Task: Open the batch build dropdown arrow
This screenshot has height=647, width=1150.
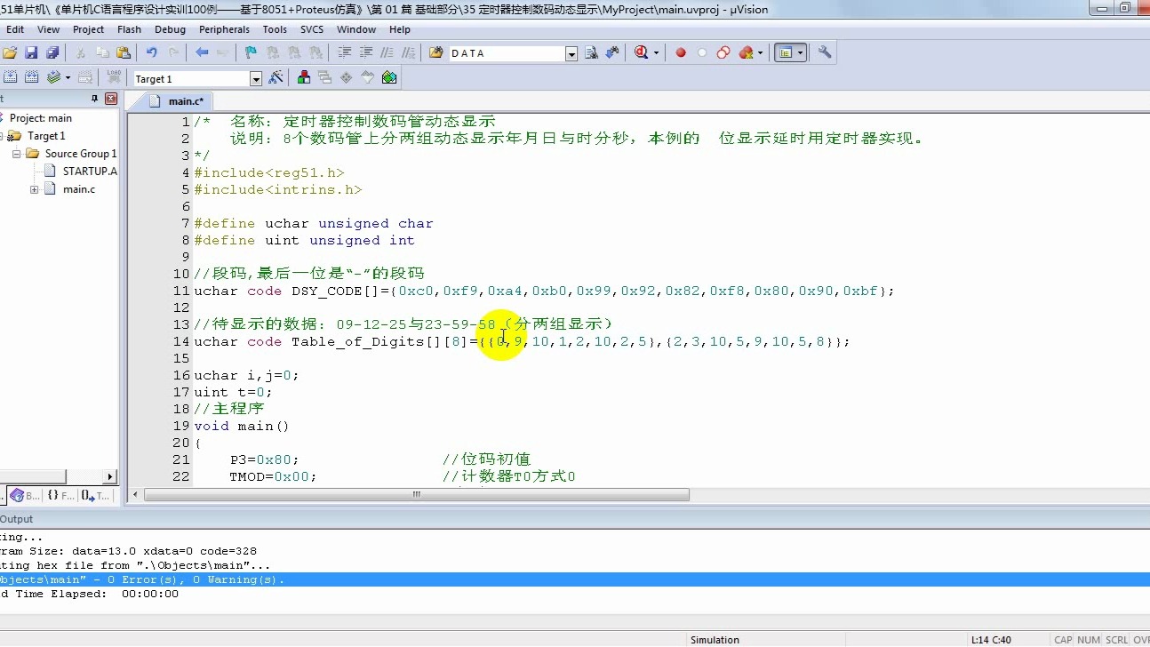Action: click(68, 78)
